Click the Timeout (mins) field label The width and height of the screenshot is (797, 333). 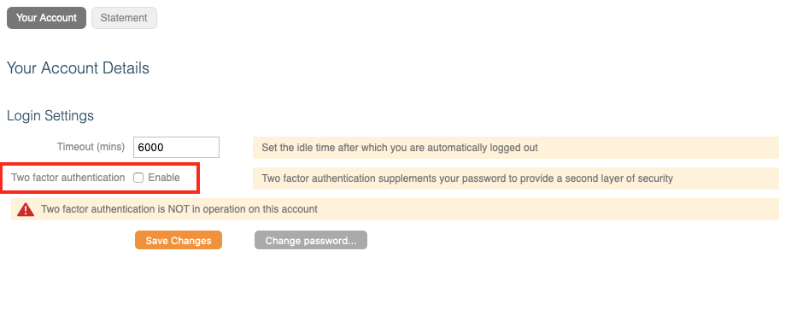(91, 147)
